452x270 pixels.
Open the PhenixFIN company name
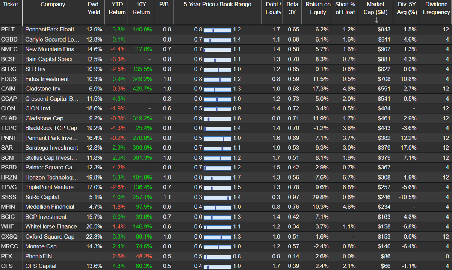pyautogui.click(x=39, y=256)
